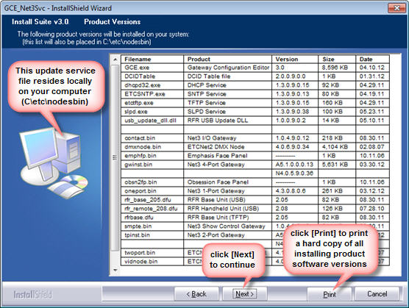Select the usb_update_dll.dll filename cell

(x=152, y=121)
